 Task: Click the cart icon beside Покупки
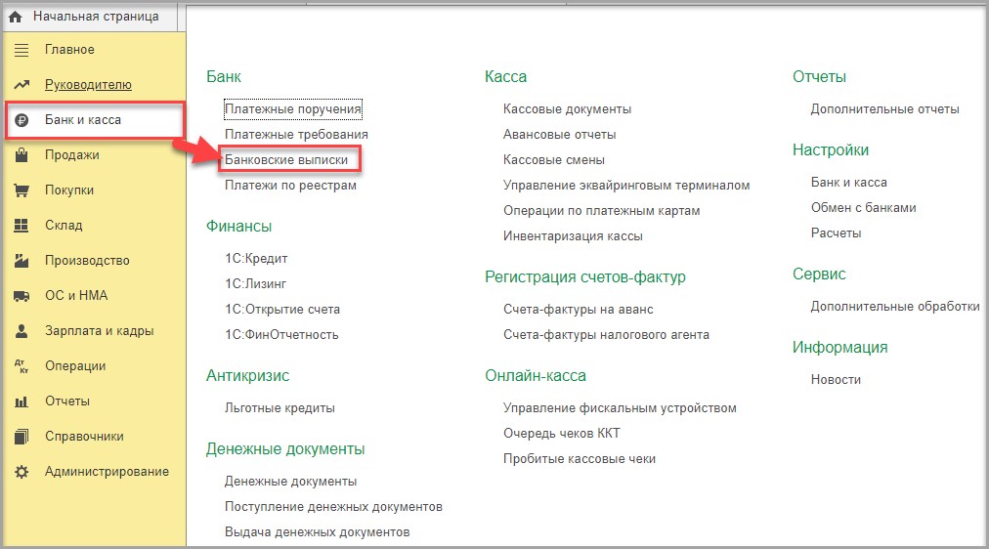click(x=21, y=190)
